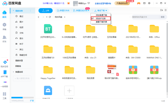
Task: Click the game controller icon
Action: [139, 3]
